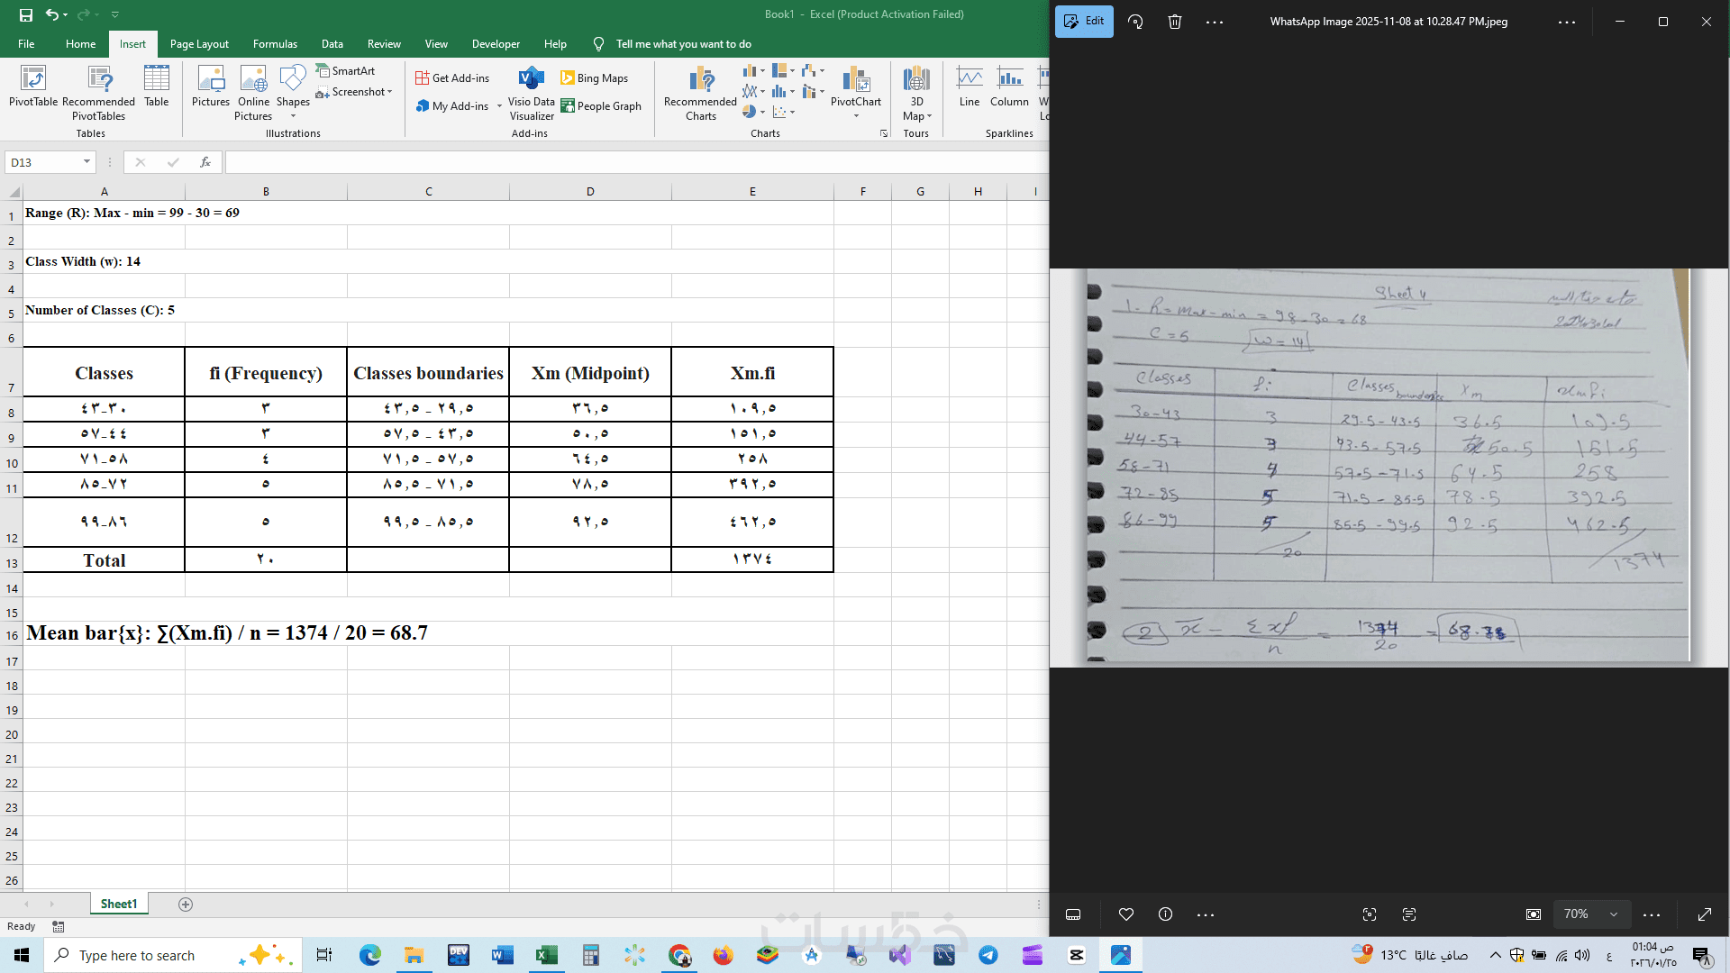
Task: Switch to the Page Layout tab
Action: [x=199, y=44]
